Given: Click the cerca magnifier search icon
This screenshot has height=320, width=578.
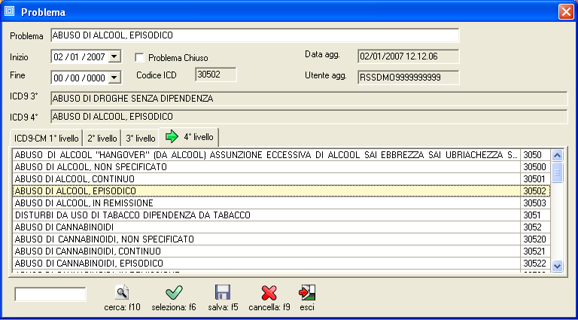Looking at the screenshot, I should point(123,293).
